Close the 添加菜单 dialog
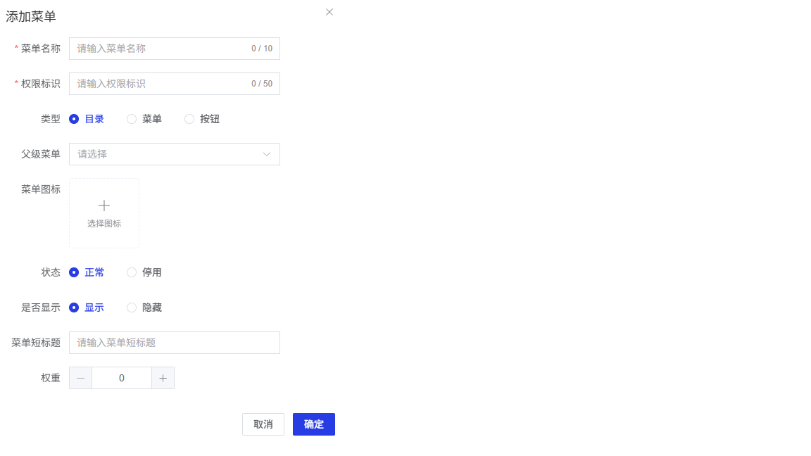Viewport: 811px width, 456px height. (x=329, y=12)
